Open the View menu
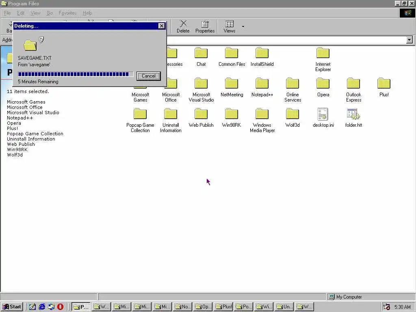Viewport: 416px width, 312px height. click(x=35, y=13)
